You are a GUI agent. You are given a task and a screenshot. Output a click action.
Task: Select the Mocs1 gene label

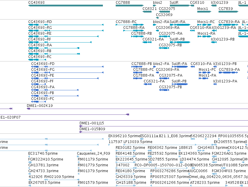tap(203, 8)
